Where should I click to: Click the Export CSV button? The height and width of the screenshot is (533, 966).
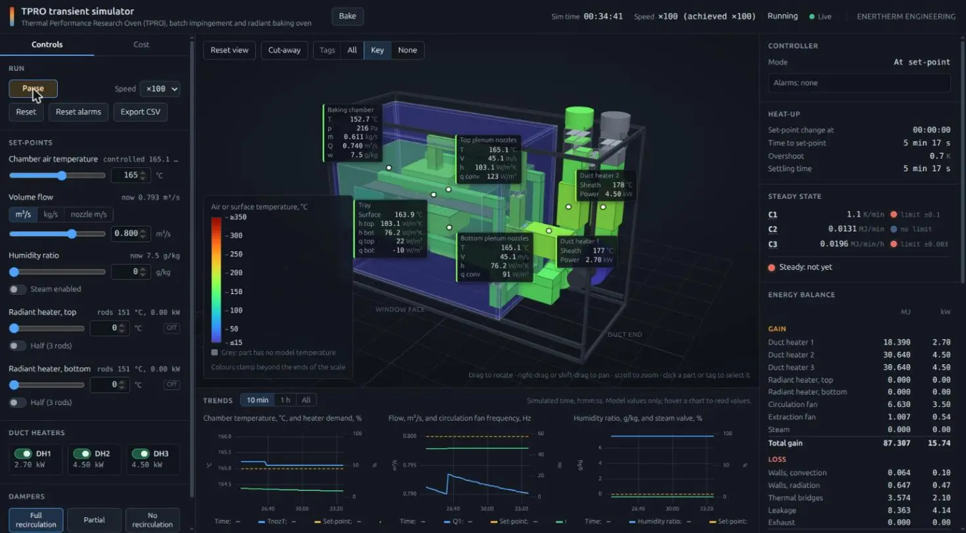[x=140, y=112]
